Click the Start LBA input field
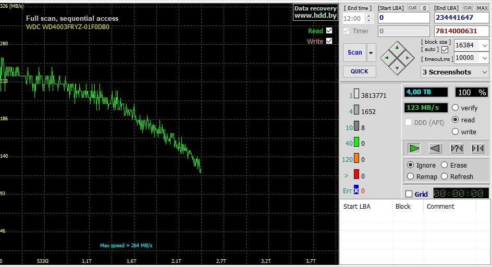The image size is (492, 267). pos(403,18)
